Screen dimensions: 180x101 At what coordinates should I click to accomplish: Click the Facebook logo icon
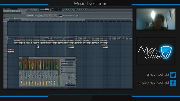[173, 83]
